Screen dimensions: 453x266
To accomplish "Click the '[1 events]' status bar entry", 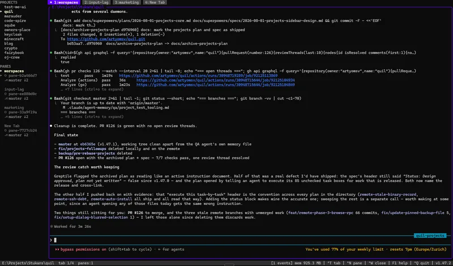I will (281, 263).
